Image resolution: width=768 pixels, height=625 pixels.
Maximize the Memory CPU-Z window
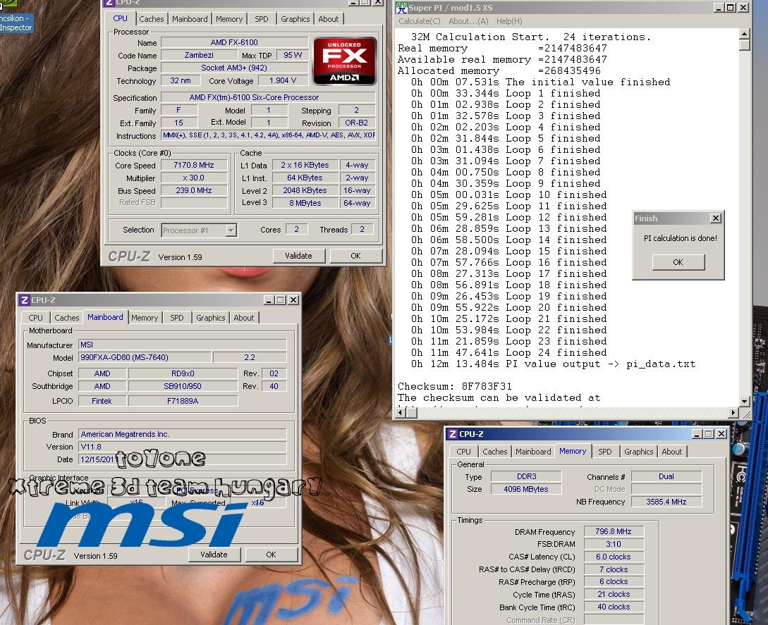pyautogui.click(x=709, y=434)
